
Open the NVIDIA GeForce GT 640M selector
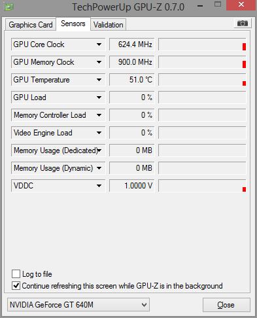pos(78,304)
